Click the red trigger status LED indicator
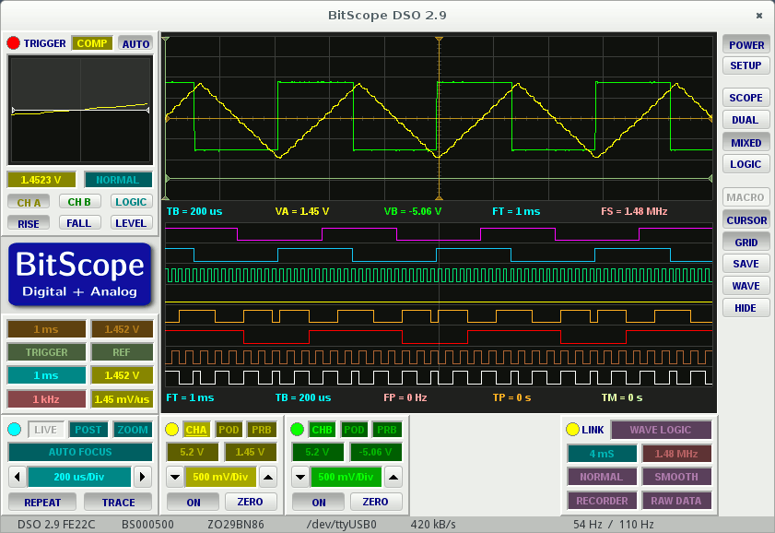The height and width of the screenshot is (533, 775). coord(12,42)
